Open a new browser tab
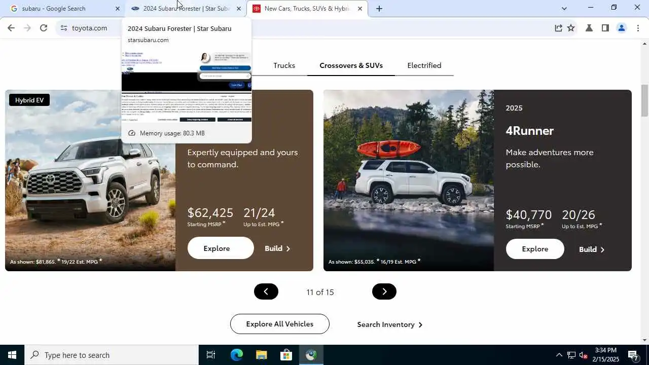The image size is (649, 365). 379,9
